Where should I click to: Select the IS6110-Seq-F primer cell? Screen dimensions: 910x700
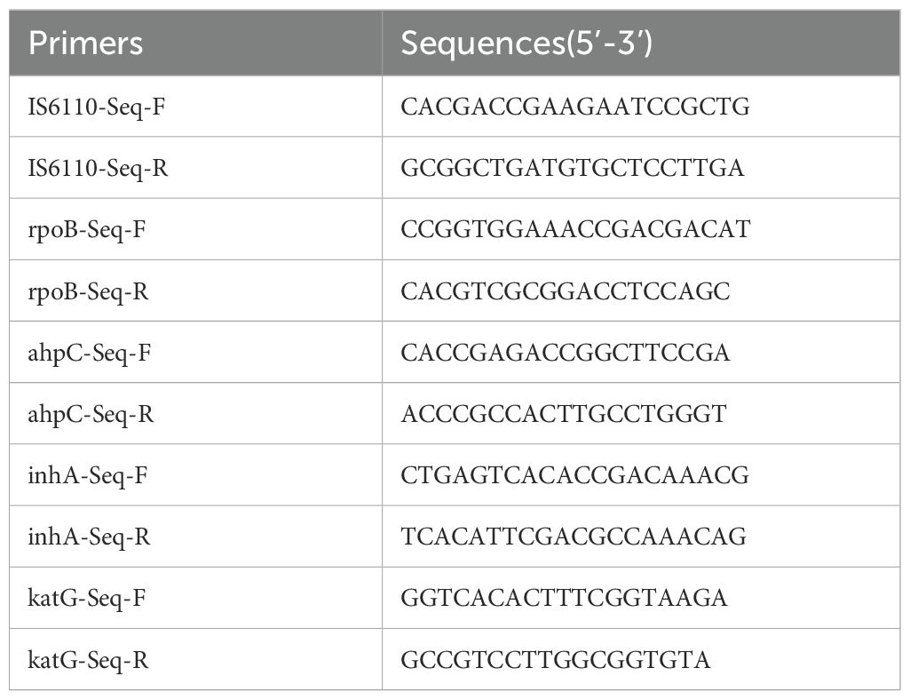(195, 107)
